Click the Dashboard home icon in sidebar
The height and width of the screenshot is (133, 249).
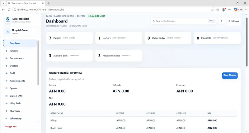pyautogui.click(x=7, y=43)
